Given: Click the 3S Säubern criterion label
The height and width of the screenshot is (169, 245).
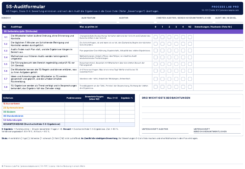Looking at the screenshot, I should coord(9,112).
